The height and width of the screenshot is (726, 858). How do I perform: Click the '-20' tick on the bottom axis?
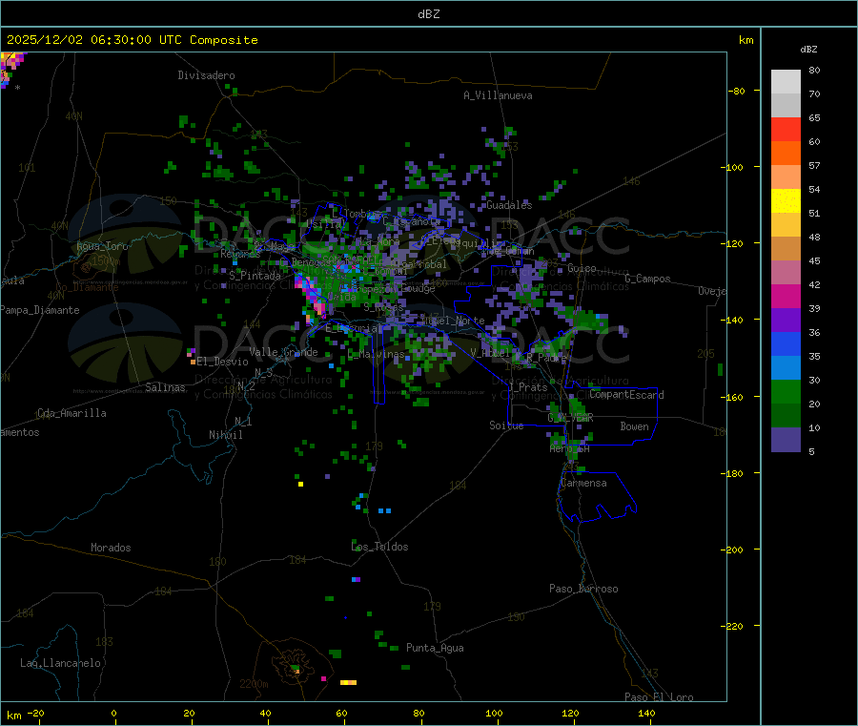(36, 713)
